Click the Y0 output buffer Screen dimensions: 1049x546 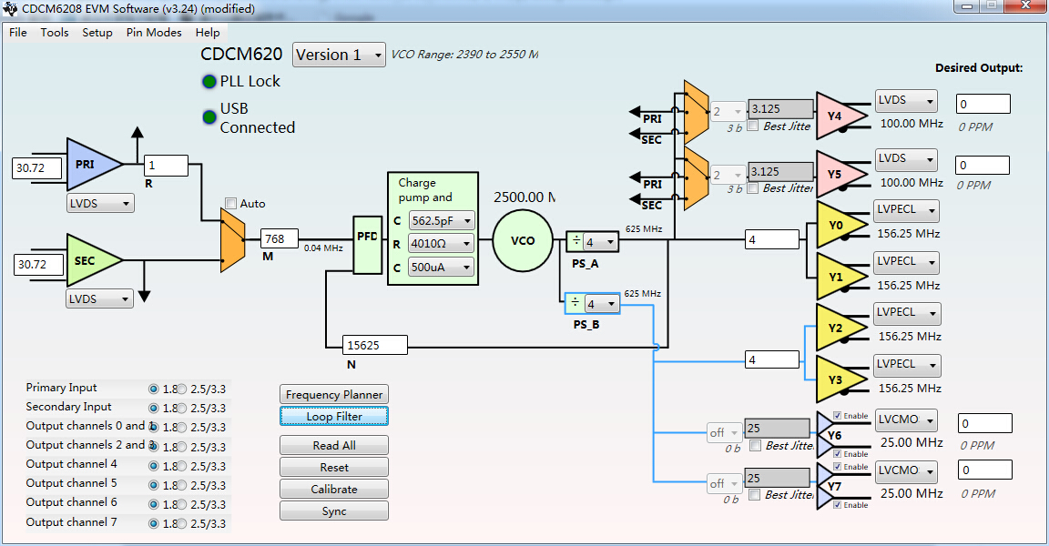[x=841, y=225]
